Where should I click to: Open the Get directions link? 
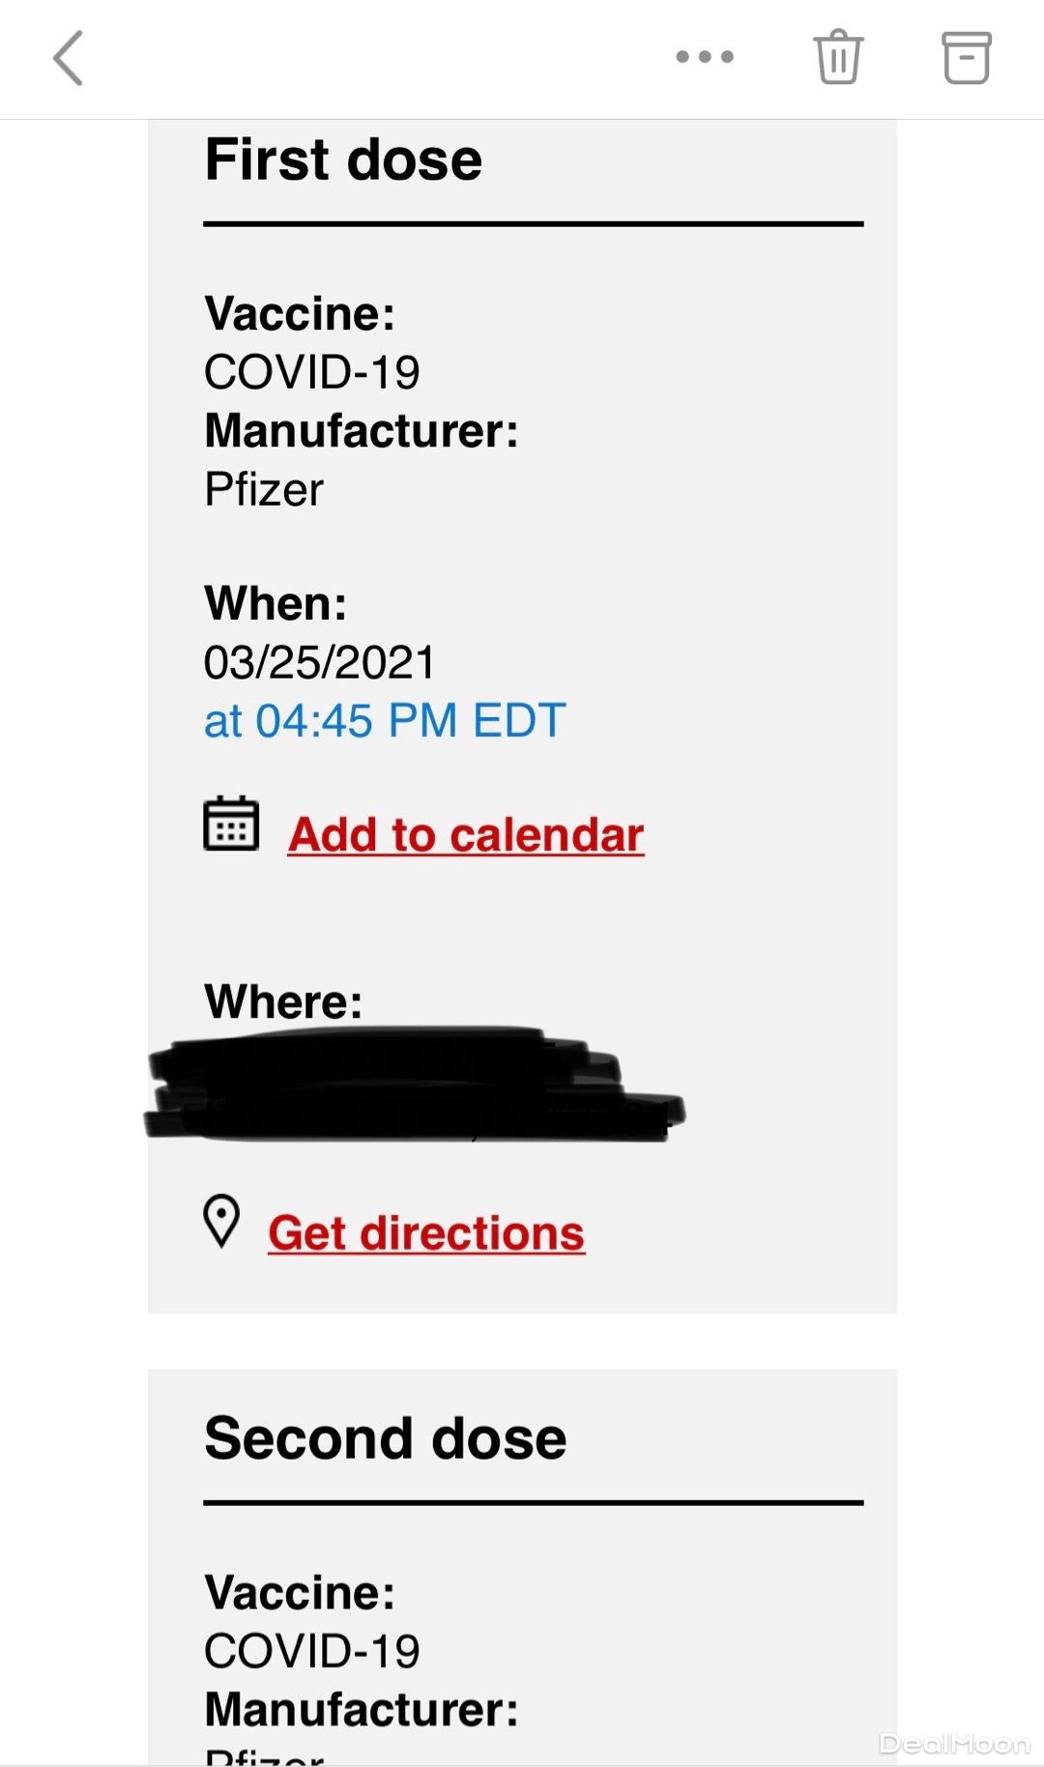tap(426, 1233)
